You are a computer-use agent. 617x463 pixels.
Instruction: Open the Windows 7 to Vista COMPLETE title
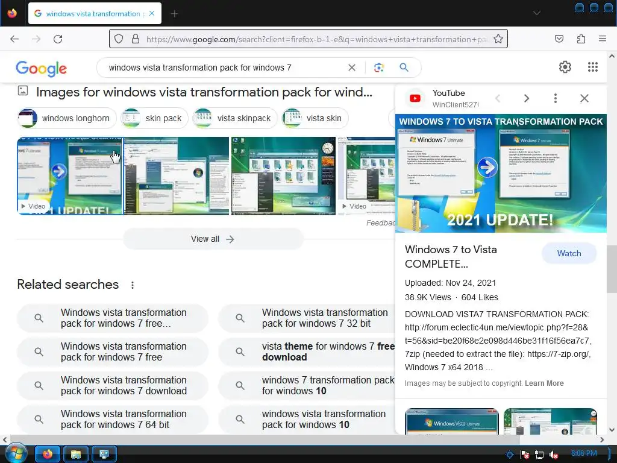pos(451,257)
